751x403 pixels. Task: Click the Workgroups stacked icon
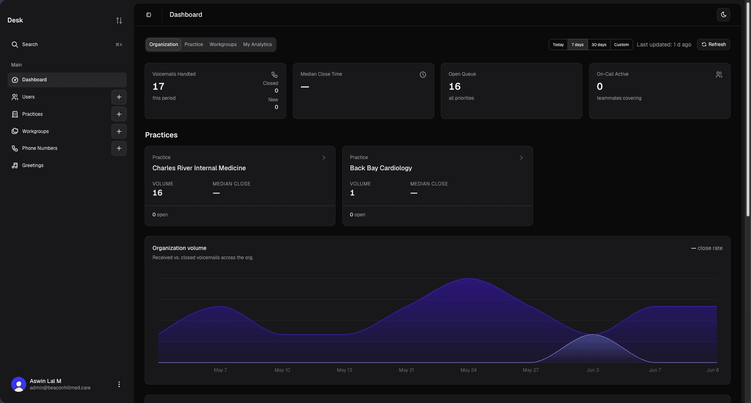click(15, 131)
